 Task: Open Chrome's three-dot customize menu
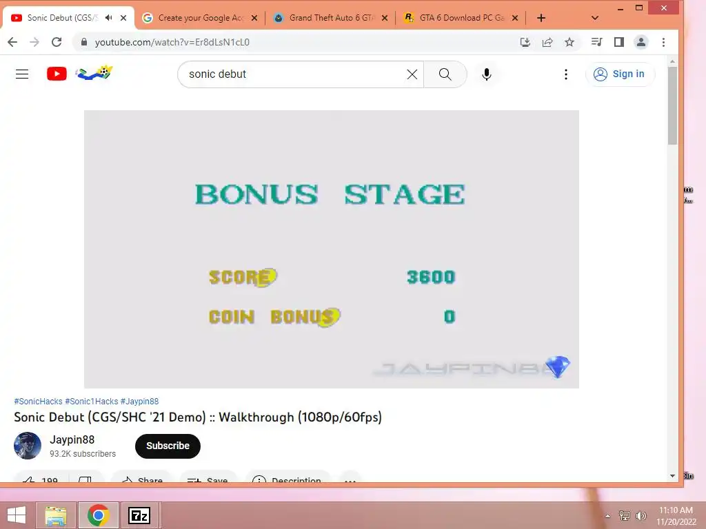point(663,42)
